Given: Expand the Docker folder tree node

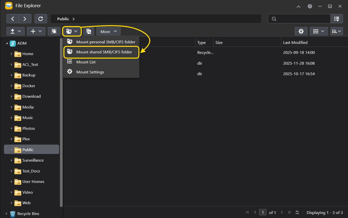Looking at the screenshot, I should (12, 86).
